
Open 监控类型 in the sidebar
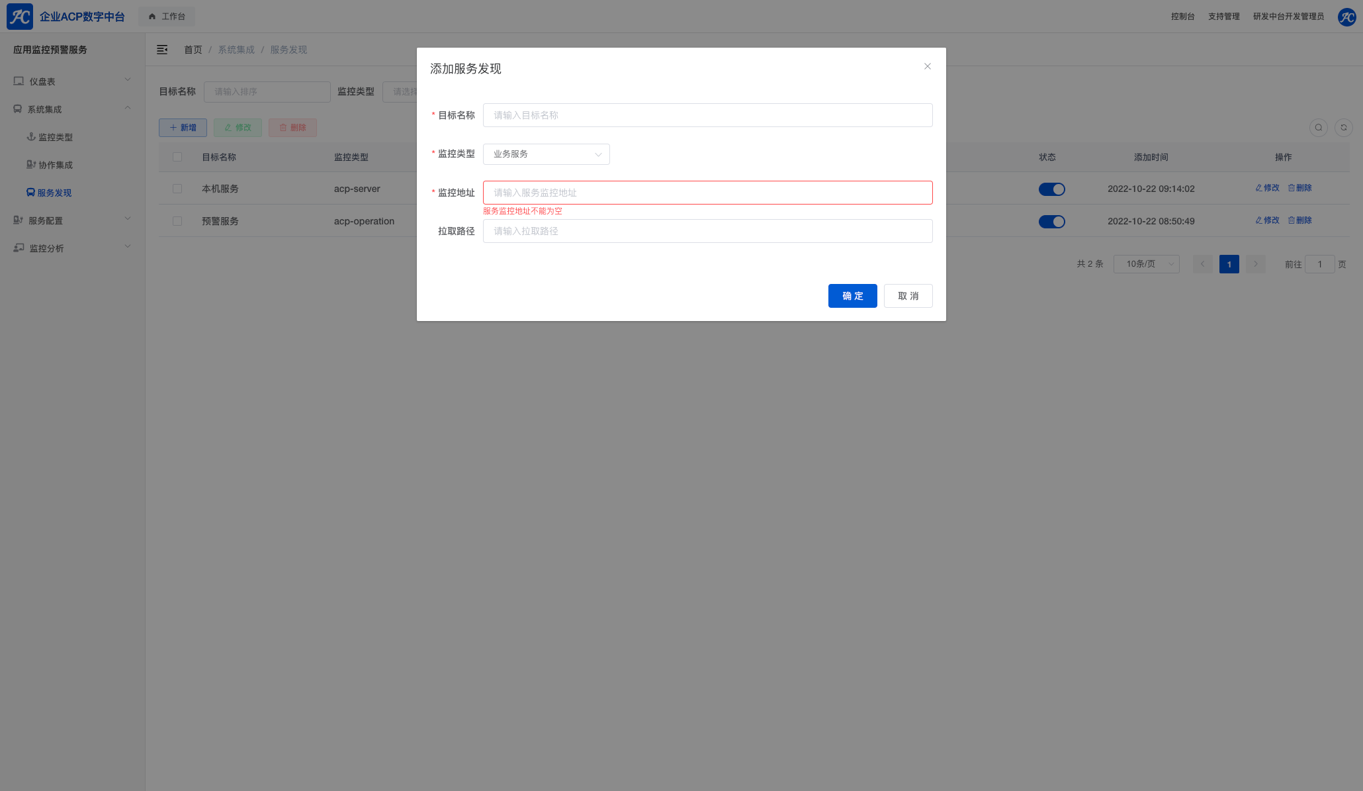click(56, 137)
